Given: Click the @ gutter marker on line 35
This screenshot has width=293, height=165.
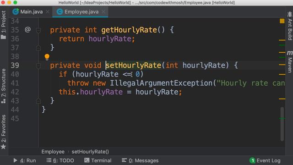Looking at the screenshot, I should coord(27,29).
